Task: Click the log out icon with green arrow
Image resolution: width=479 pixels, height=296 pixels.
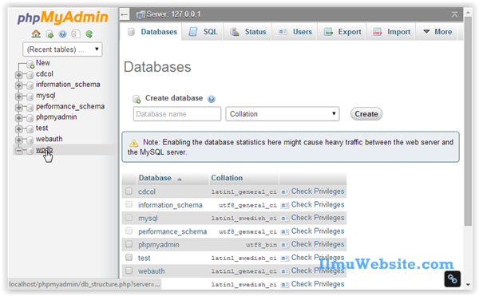Action: click(49, 34)
